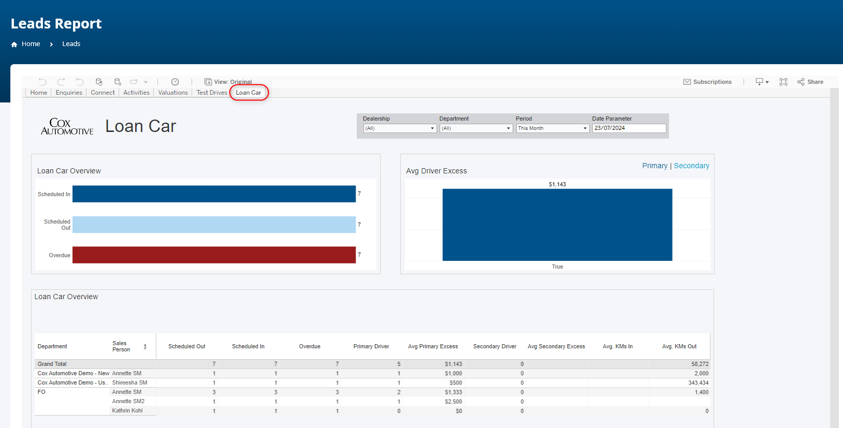Image resolution: width=843 pixels, height=428 pixels.
Task: Select the Shireesha SM sales person
Action: tap(129, 383)
